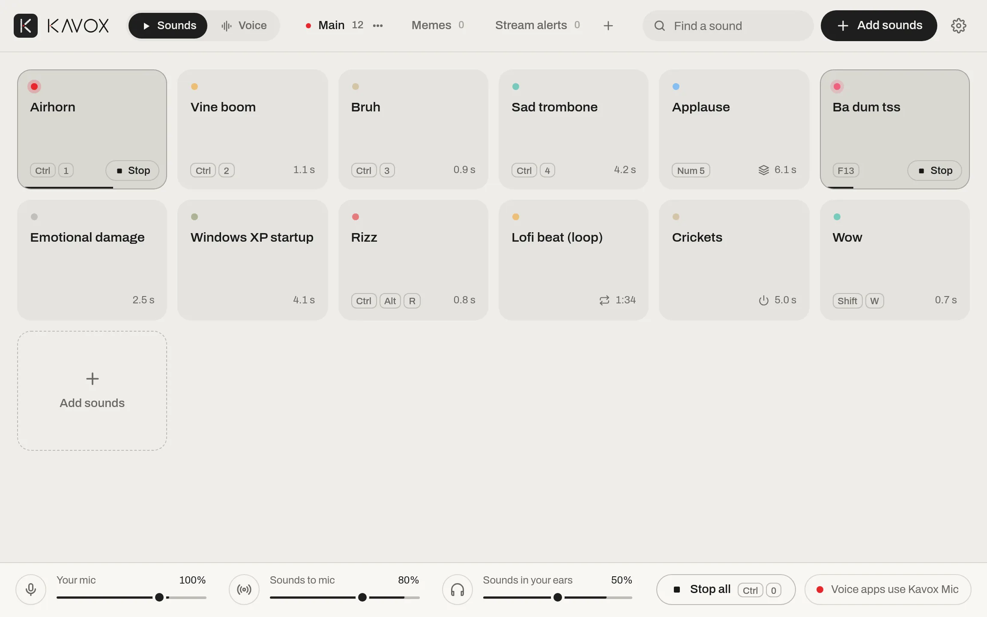987x617 pixels.
Task: Switch to Voice mode
Action: click(244, 26)
